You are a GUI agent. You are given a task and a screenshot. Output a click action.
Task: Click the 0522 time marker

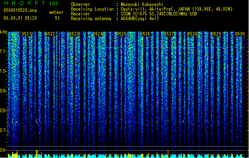(50, 34)
